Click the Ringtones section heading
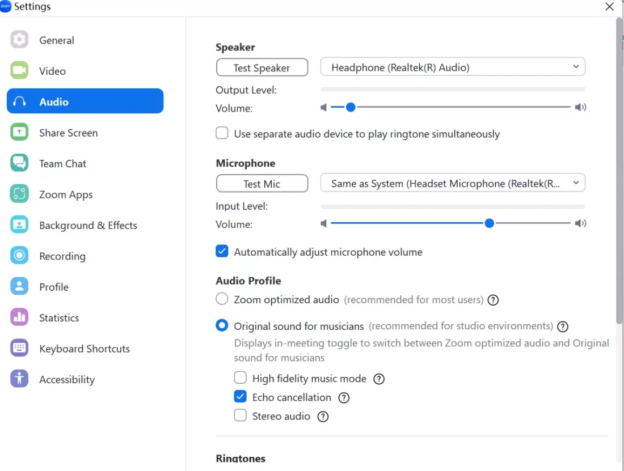 coord(241,459)
